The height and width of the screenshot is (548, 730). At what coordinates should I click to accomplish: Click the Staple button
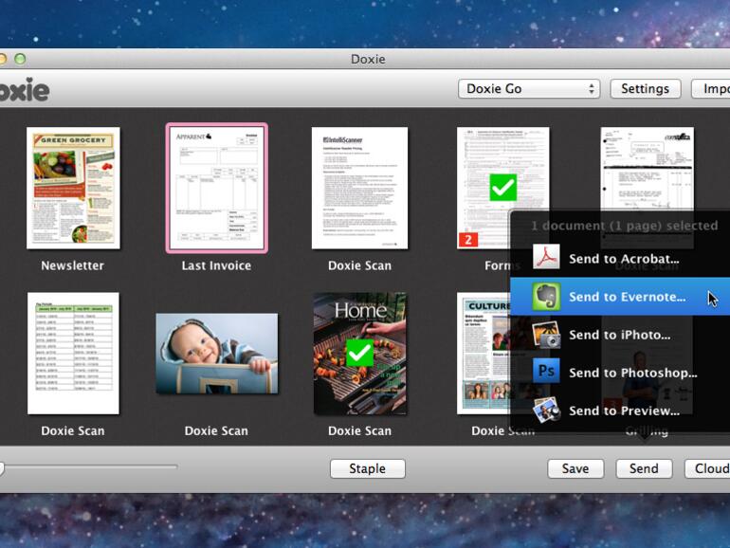(x=367, y=468)
